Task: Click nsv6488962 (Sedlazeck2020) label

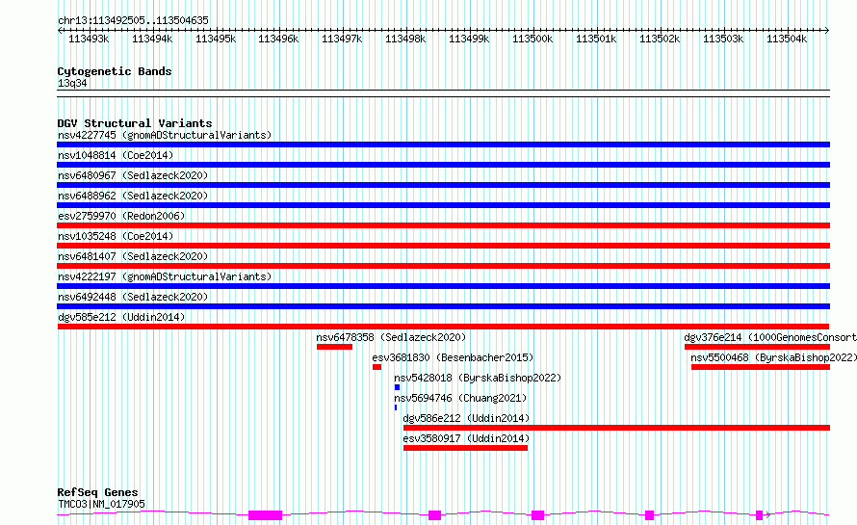Action: coord(133,196)
